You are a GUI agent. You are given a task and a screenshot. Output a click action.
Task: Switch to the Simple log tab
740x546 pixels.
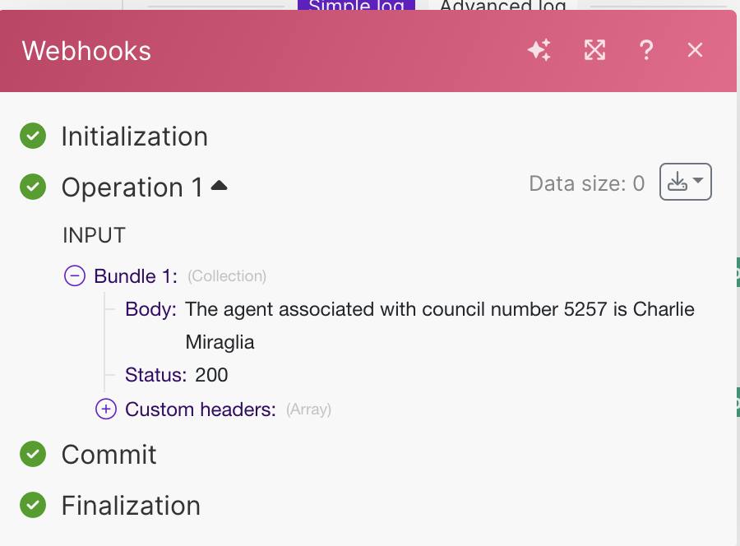point(355,4)
